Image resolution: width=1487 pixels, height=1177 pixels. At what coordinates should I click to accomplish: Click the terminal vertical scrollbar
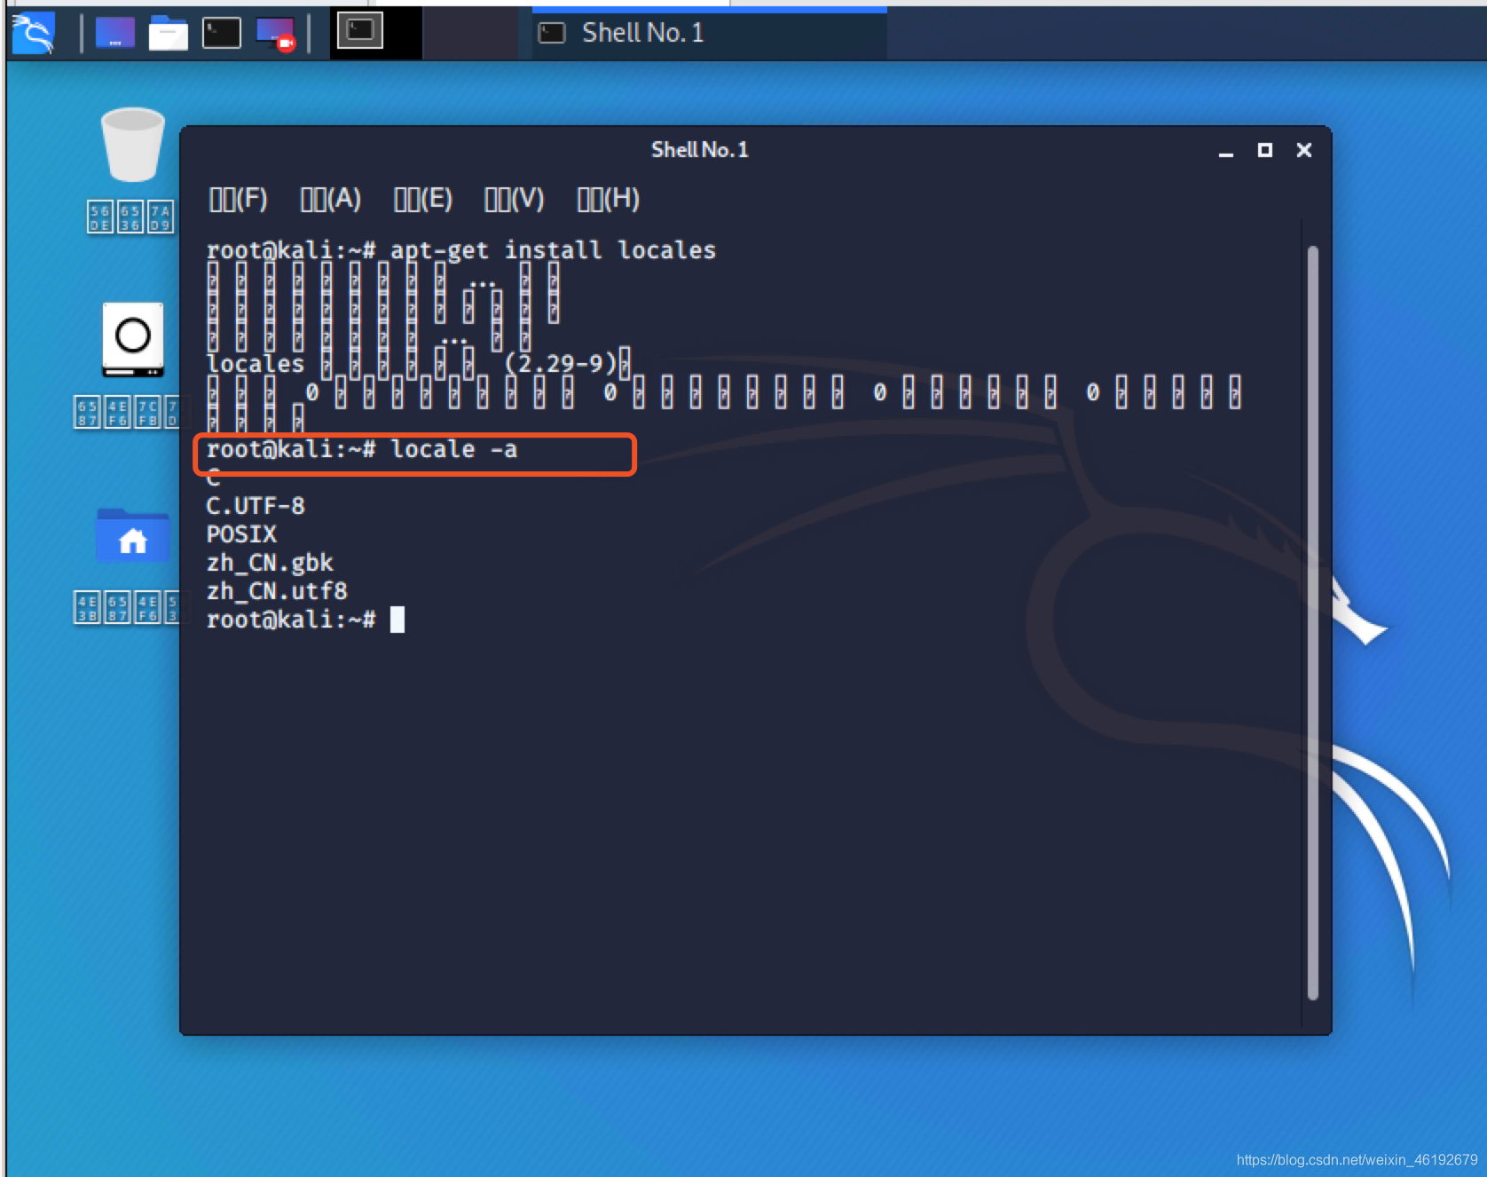tap(1312, 621)
